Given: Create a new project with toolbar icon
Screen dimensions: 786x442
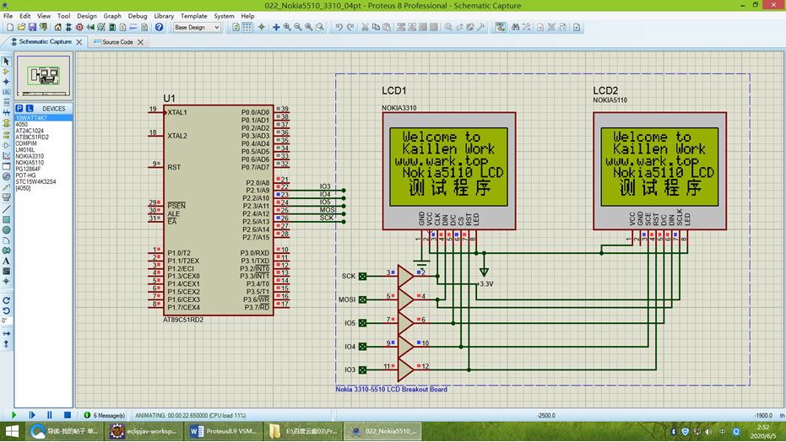Looking at the screenshot, I should (10, 28).
